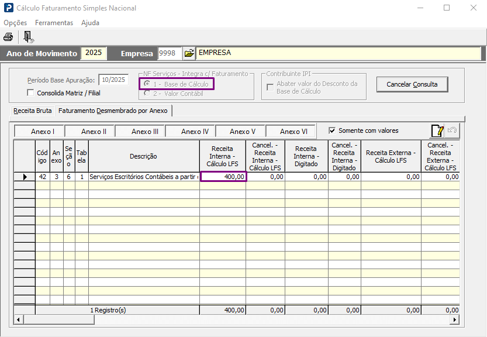Viewport: 487px width, 337px height.
Task: Click the exit door icon
Action: [28, 37]
